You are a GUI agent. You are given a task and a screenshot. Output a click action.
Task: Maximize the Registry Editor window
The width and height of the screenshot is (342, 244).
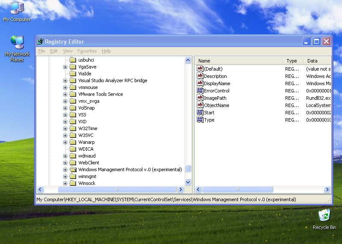tap(316, 41)
